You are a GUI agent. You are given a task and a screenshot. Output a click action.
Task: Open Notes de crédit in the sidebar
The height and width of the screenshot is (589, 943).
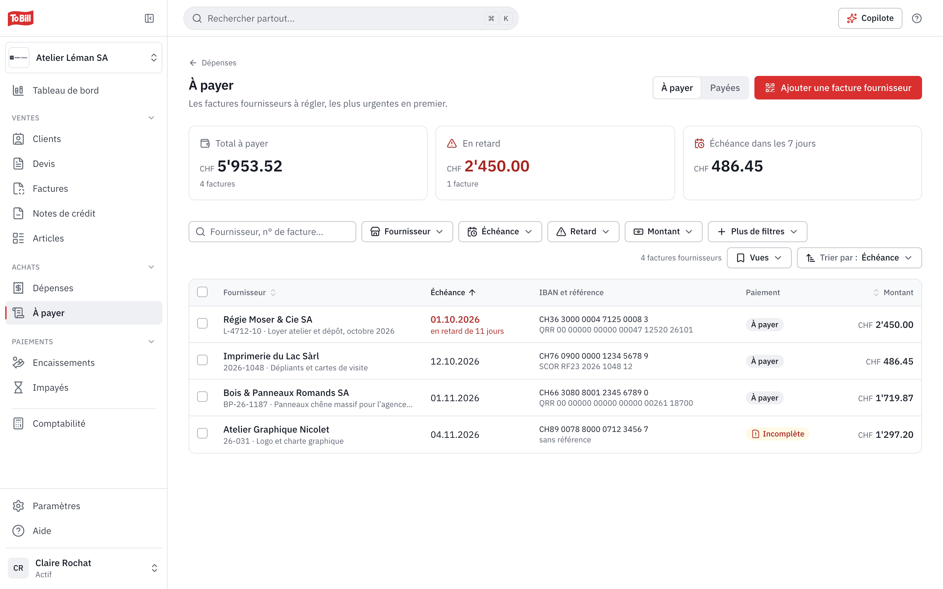84,213
